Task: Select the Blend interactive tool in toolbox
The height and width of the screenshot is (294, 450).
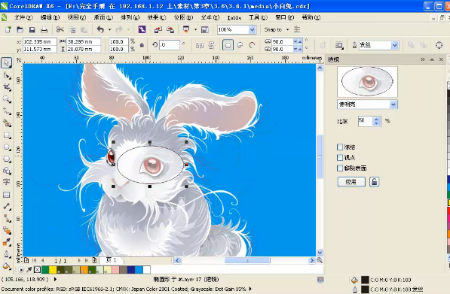Action: (7, 230)
